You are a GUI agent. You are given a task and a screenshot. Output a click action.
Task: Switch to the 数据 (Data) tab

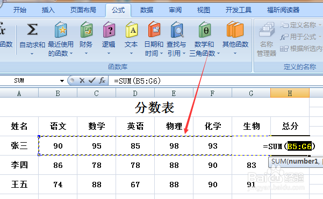coord(147,10)
